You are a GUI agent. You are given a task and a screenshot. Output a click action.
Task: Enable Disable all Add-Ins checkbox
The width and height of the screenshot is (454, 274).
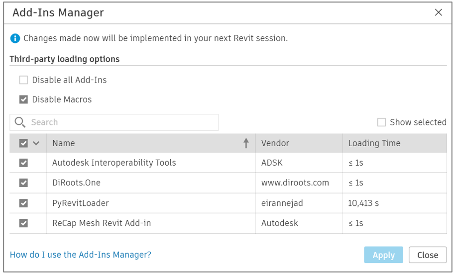[x=23, y=80]
